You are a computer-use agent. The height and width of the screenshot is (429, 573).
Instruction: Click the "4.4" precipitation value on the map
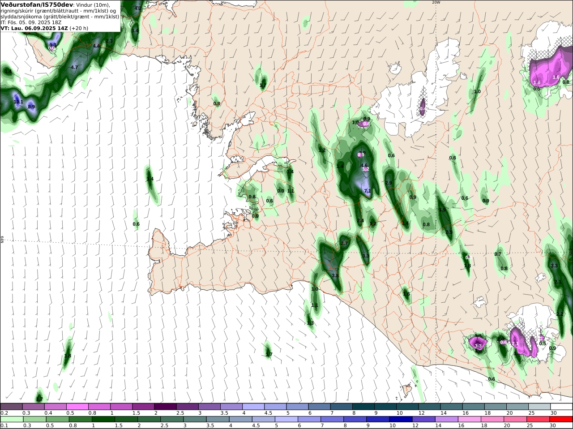96,46
